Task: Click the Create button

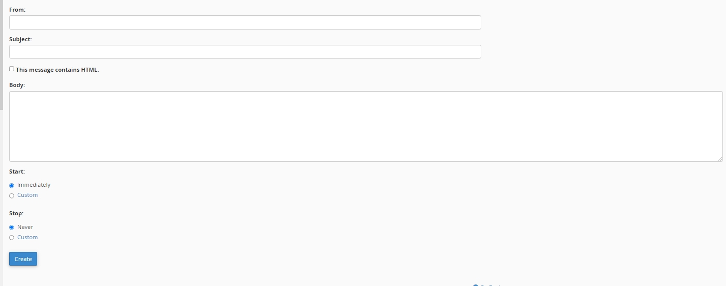Action: [23, 259]
